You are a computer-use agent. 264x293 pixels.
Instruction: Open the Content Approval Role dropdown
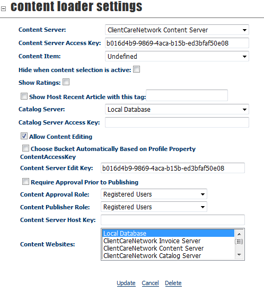point(154,194)
